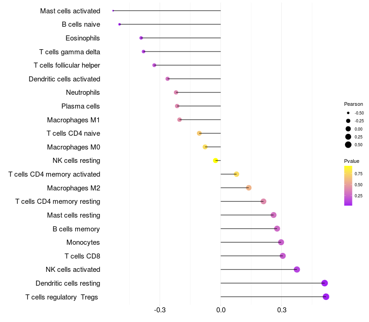Click the Pearson 0.00 legend circle
The image size is (369, 322).
pyautogui.click(x=348, y=129)
